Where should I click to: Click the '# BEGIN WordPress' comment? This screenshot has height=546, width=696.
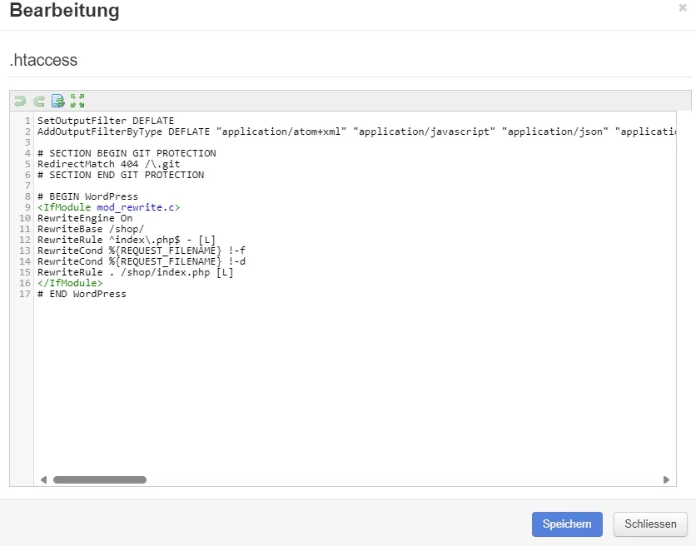pyautogui.click(x=88, y=196)
